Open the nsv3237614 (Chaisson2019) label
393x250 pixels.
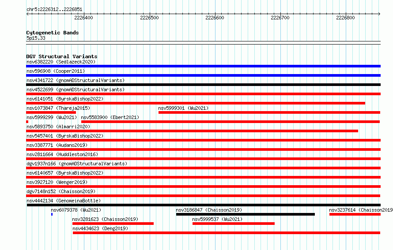point(361,210)
